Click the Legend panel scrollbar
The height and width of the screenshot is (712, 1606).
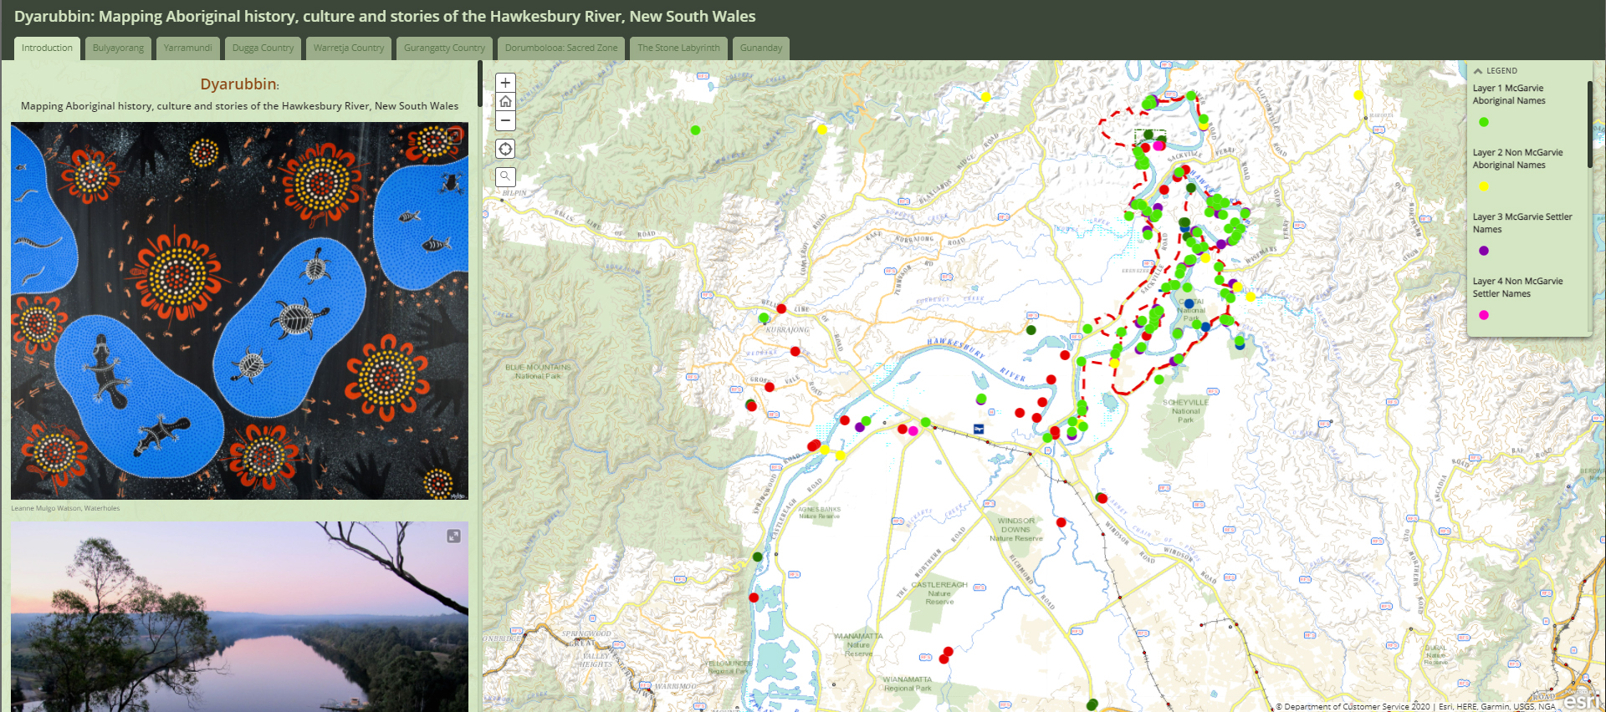(x=1590, y=124)
